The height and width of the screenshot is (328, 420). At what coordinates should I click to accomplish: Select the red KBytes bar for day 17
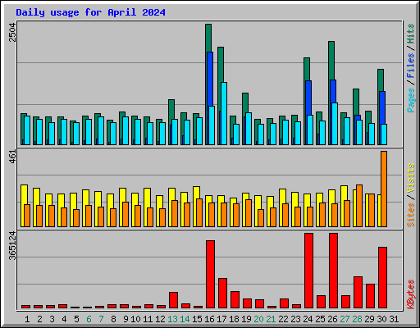point(222,293)
